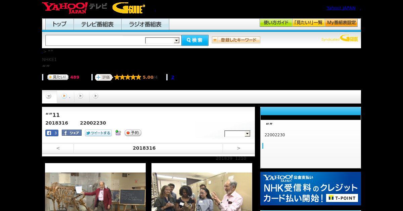Click the Facebook シェア button
Screen dimensions: 403x211
point(72,133)
